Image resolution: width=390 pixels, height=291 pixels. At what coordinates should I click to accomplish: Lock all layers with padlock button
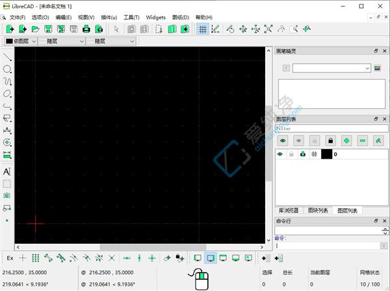331,141
